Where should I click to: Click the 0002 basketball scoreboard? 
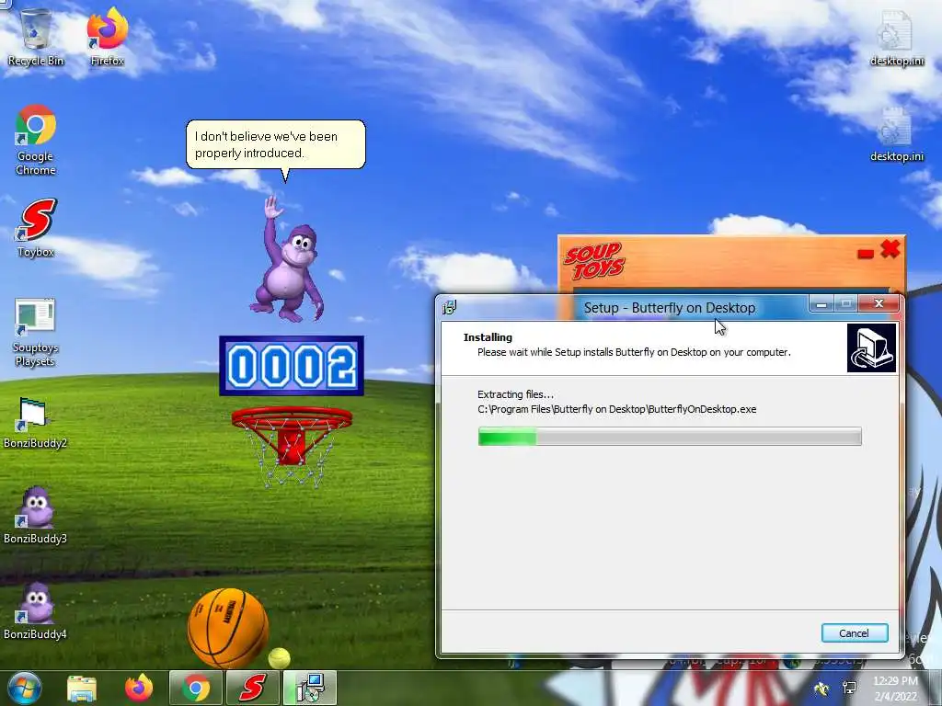coord(292,366)
